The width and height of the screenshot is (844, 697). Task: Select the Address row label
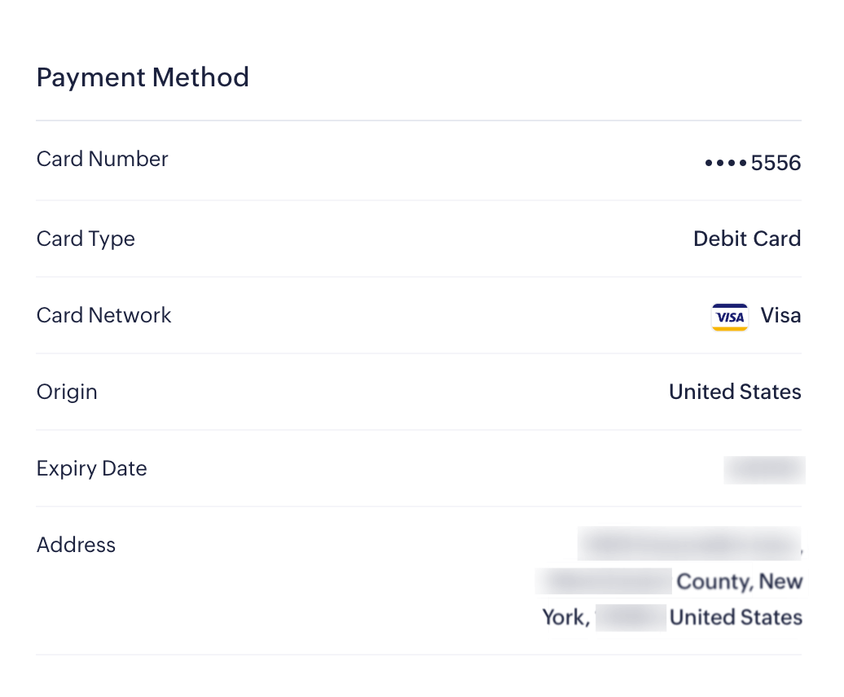pyautogui.click(x=76, y=545)
